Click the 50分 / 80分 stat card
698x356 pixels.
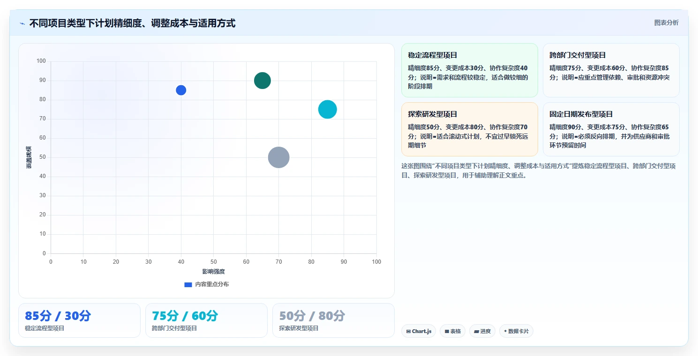click(333, 320)
